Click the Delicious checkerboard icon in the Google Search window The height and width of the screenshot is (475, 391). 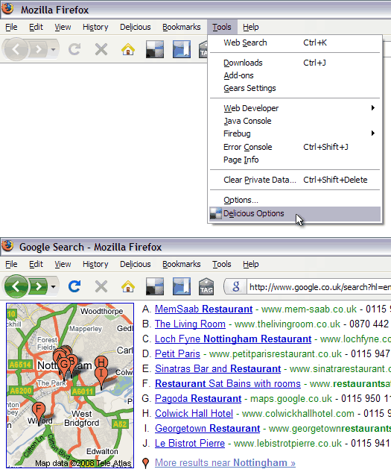[x=155, y=286]
